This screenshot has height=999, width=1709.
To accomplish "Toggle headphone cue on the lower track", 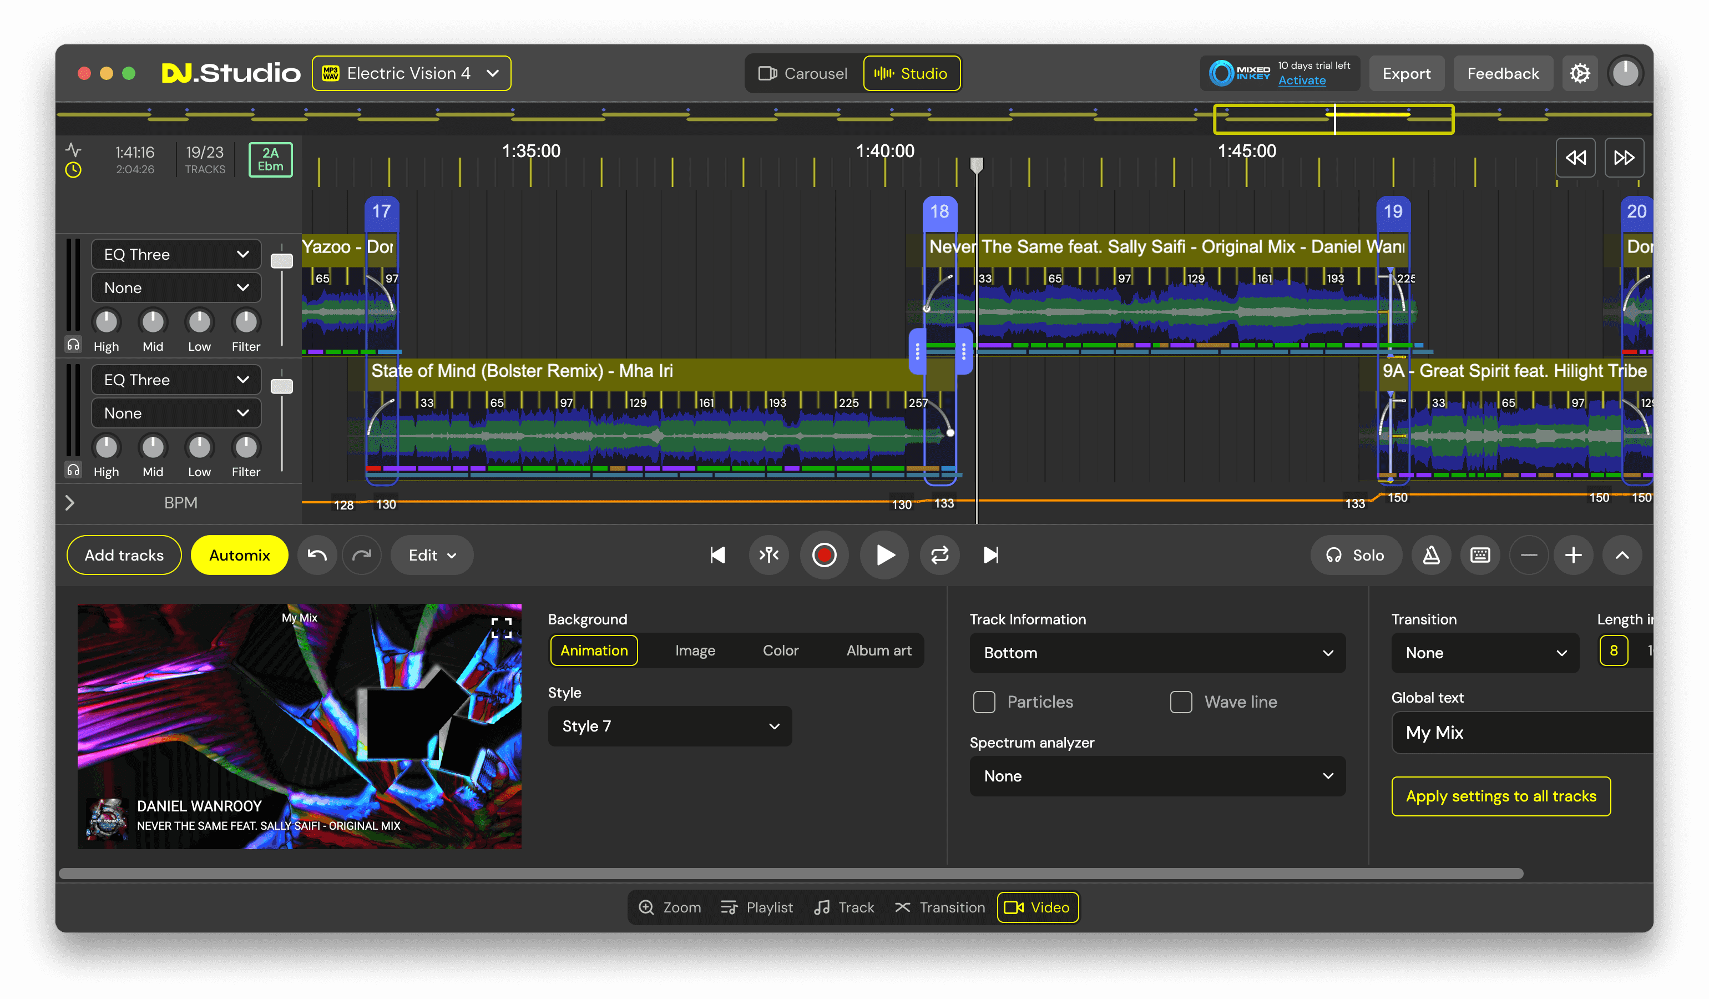I will 73,470.
